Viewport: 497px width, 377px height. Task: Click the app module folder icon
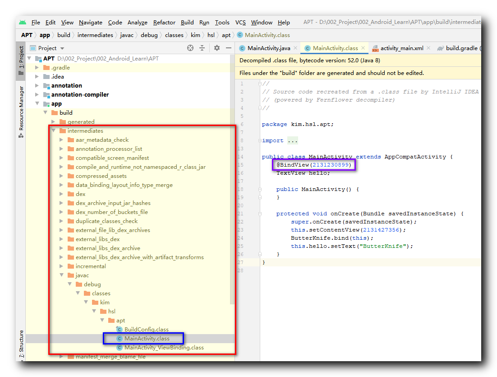click(46, 104)
